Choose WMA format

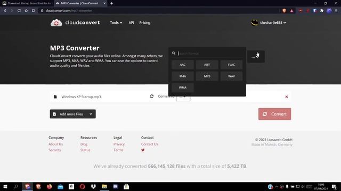point(182,88)
